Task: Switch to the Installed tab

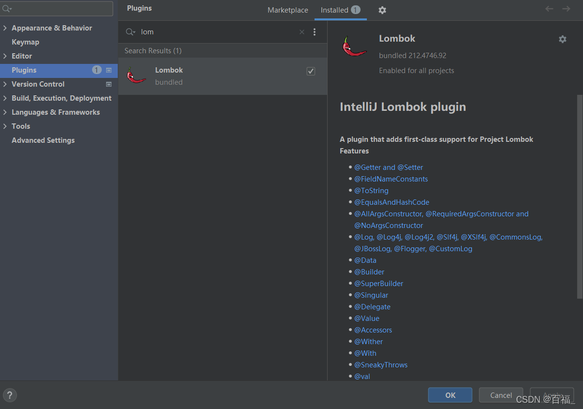Action: [x=340, y=10]
